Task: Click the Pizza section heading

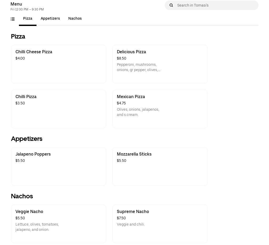Action: (x=18, y=36)
